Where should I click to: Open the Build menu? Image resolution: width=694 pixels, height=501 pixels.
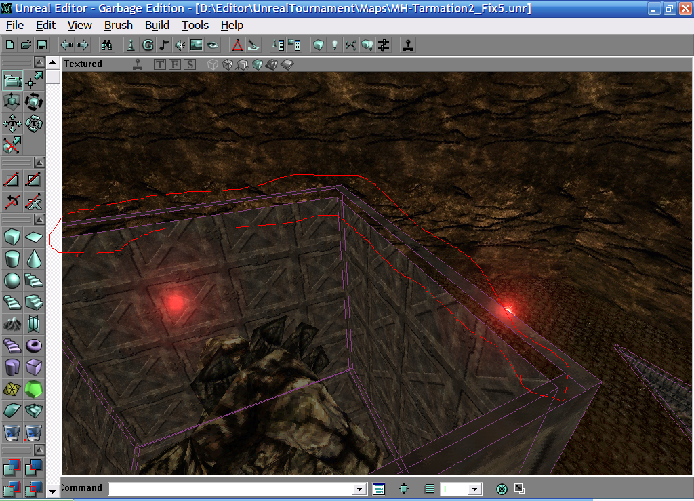[157, 25]
